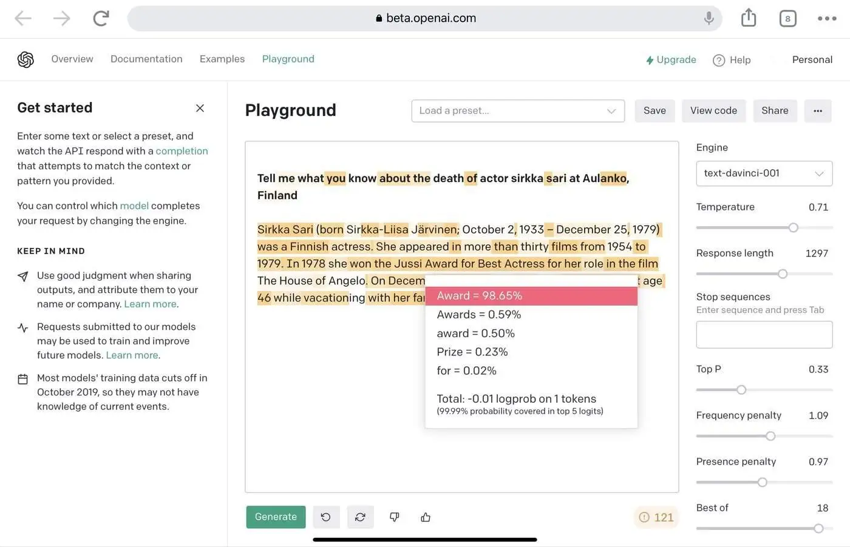The image size is (850, 547).
Task: Expand the Load a preset dropdown
Action: [x=518, y=111]
